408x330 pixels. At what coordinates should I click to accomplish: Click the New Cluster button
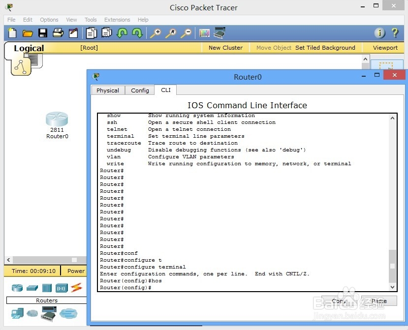[x=225, y=48]
